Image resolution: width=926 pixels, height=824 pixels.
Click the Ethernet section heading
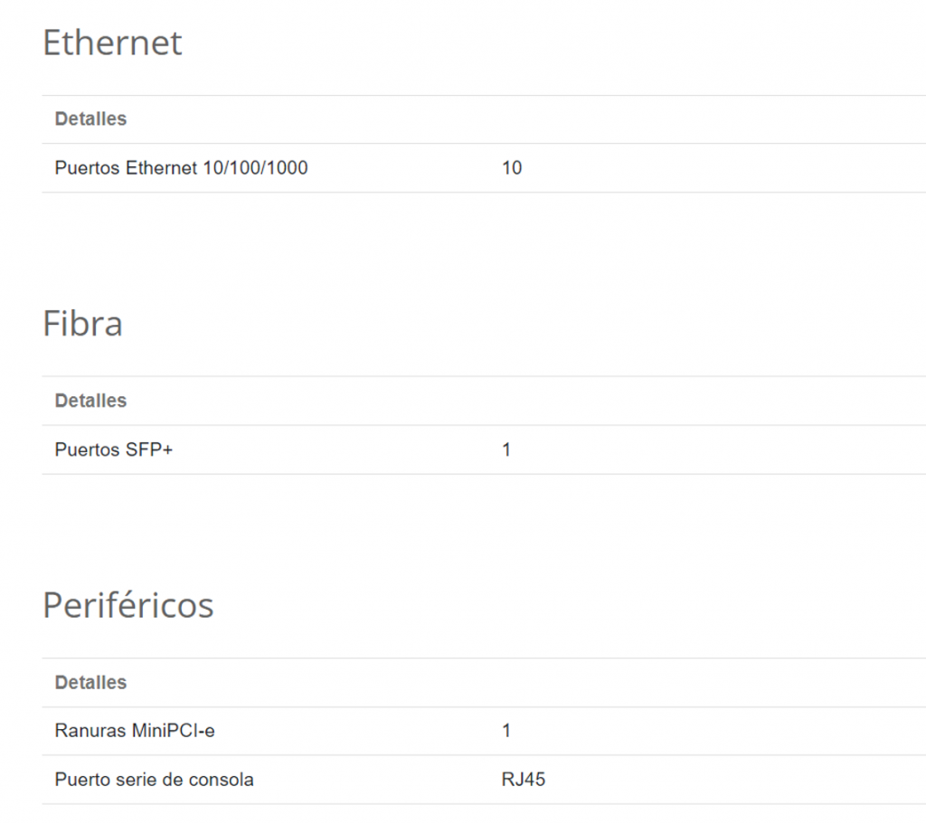click(112, 43)
